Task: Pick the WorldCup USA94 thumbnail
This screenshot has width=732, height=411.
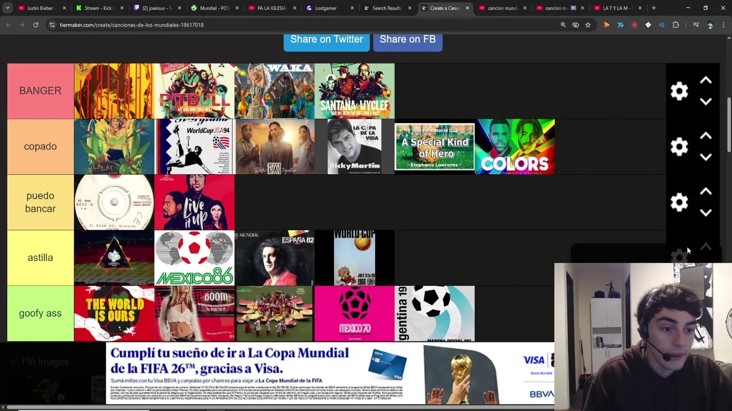Action: pos(194,147)
